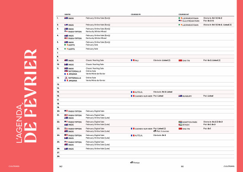The image size is (243, 172).
Task: Click the Hong Kong flag beside SHA TIN in row 9
Action: tap(180, 60)
